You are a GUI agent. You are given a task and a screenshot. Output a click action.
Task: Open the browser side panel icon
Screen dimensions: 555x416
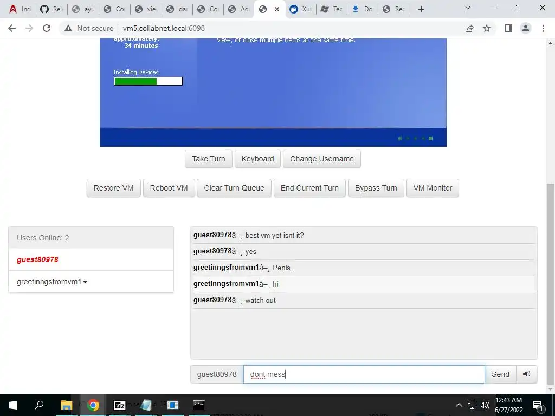(508, 28)
